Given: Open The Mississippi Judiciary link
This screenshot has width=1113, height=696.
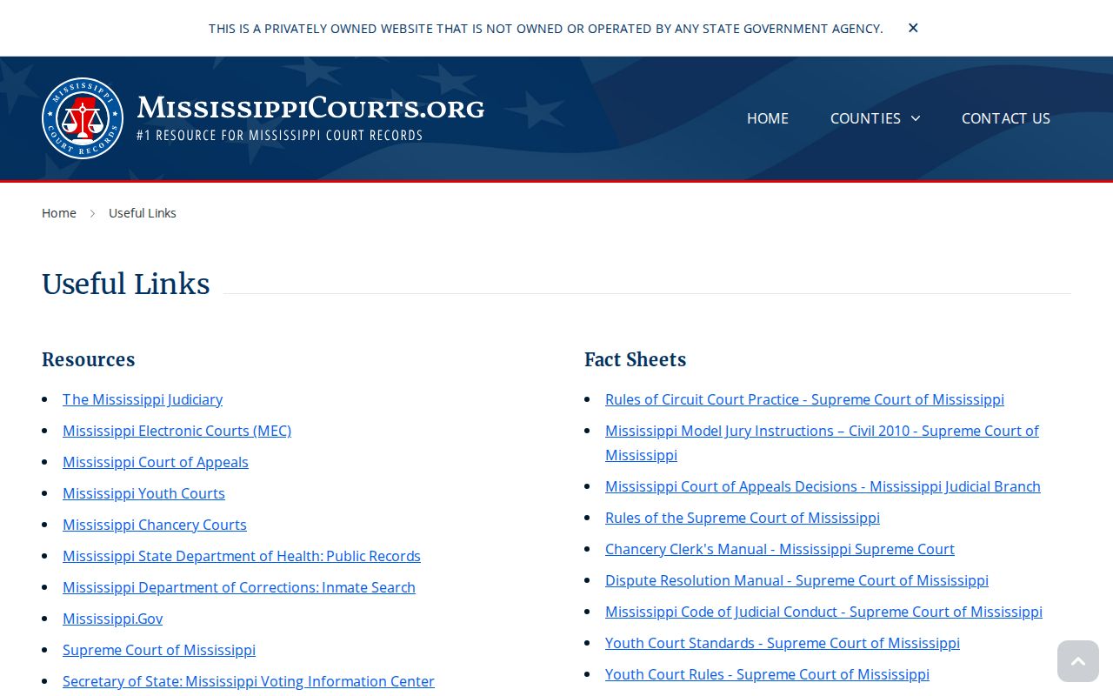Looking at the screenshot, I should point(143,399).
